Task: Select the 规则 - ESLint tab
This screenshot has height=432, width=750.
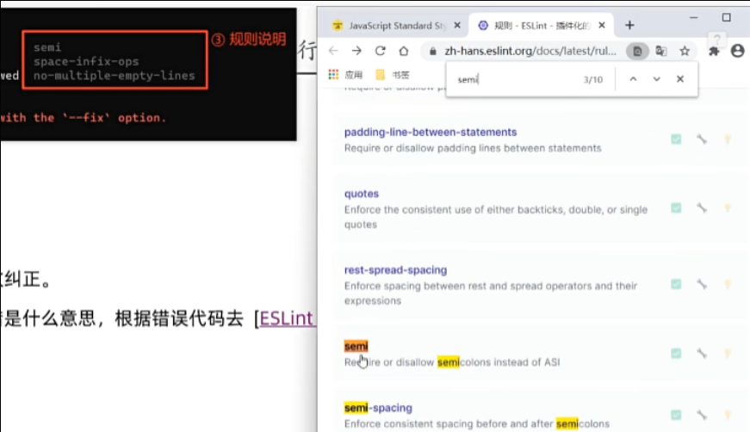Action: pos(535,25)
